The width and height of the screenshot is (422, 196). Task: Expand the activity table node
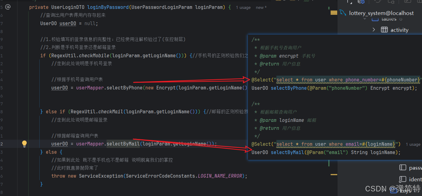click(x=374, y=30)
